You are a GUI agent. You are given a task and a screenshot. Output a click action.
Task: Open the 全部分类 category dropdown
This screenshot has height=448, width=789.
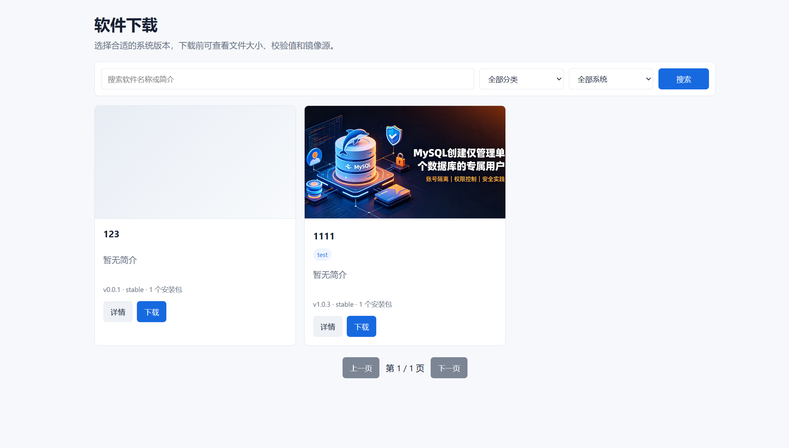(x=522, y=79)
